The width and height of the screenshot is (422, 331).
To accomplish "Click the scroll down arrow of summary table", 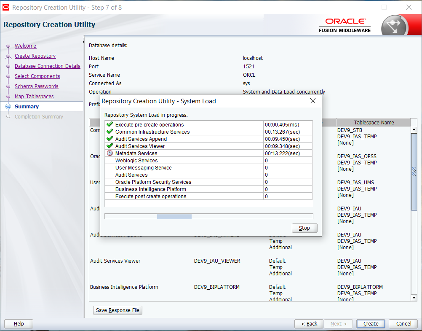I will coord(414,298).
